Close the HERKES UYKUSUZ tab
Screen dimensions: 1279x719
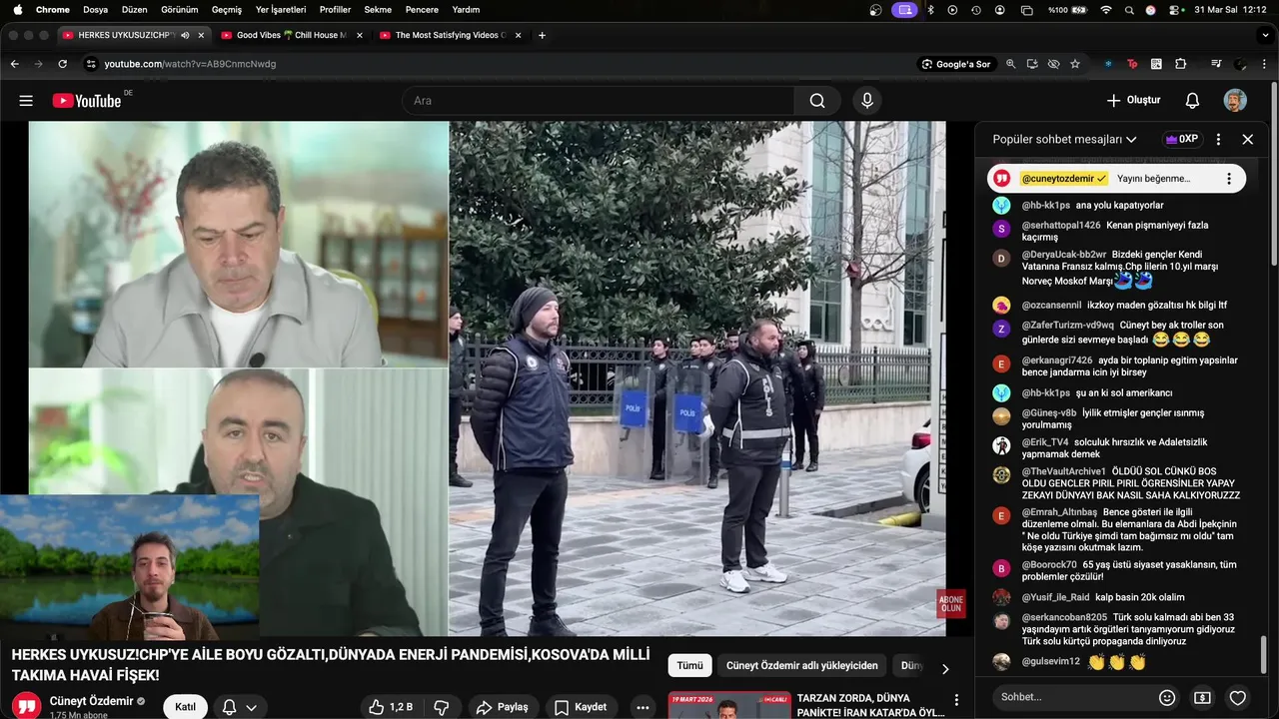click(201, 35)
